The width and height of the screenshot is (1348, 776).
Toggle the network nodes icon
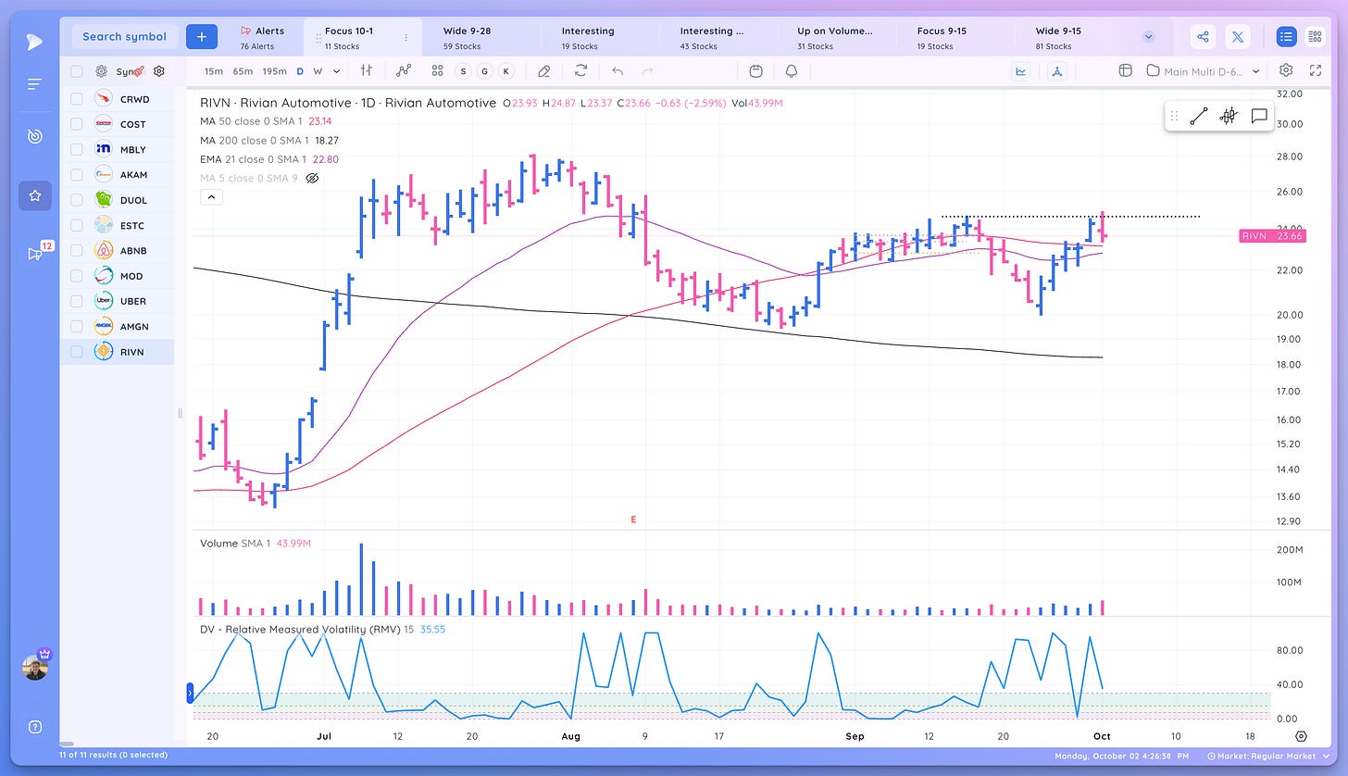(x=1059, y=70)
